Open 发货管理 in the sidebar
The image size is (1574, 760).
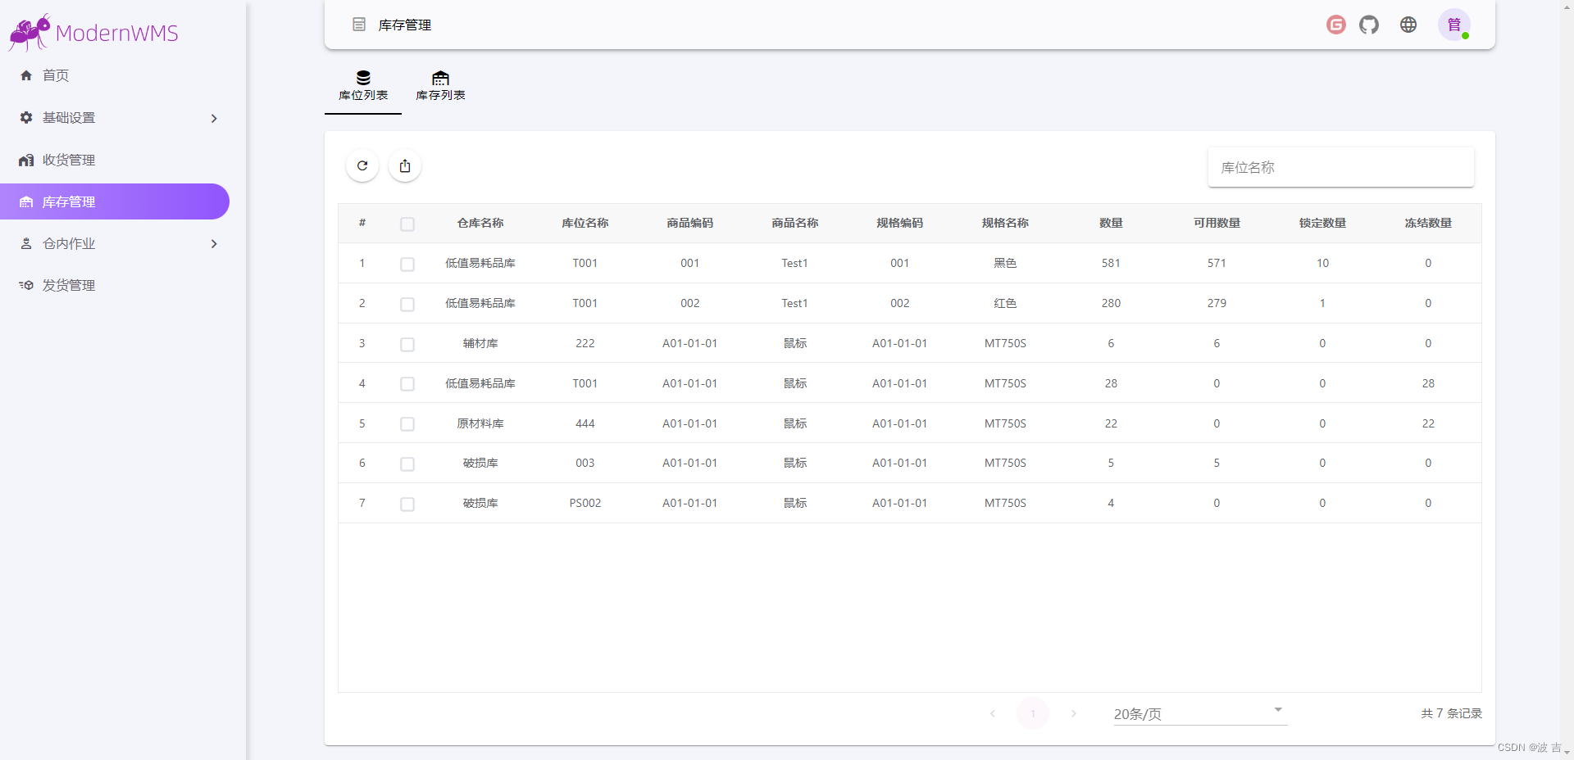pos(115,285)
